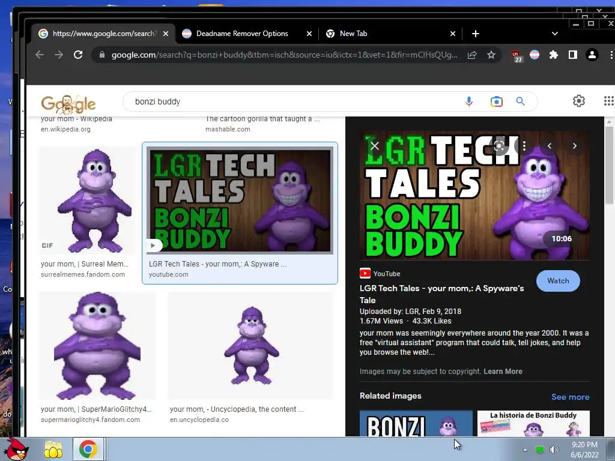The image size is (615, 461).
Task: Open mashable.com source link
Action: pyautogui.click(x=228, y=129)
